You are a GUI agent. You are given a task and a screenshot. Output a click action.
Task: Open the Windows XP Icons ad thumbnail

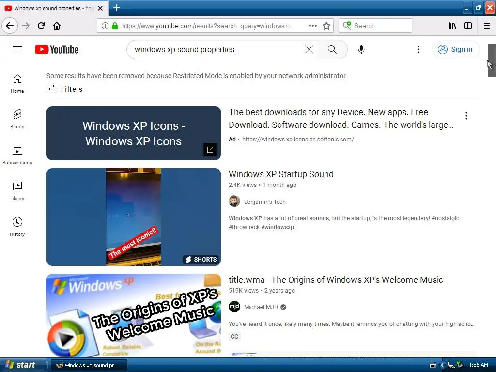click(134, 133)
